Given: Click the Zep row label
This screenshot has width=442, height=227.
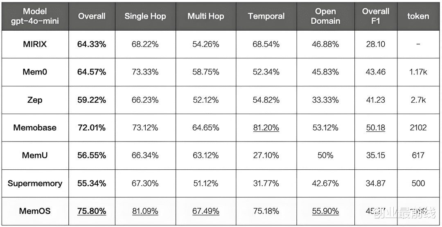Looking at the screenshot, I should click(35, 100).
